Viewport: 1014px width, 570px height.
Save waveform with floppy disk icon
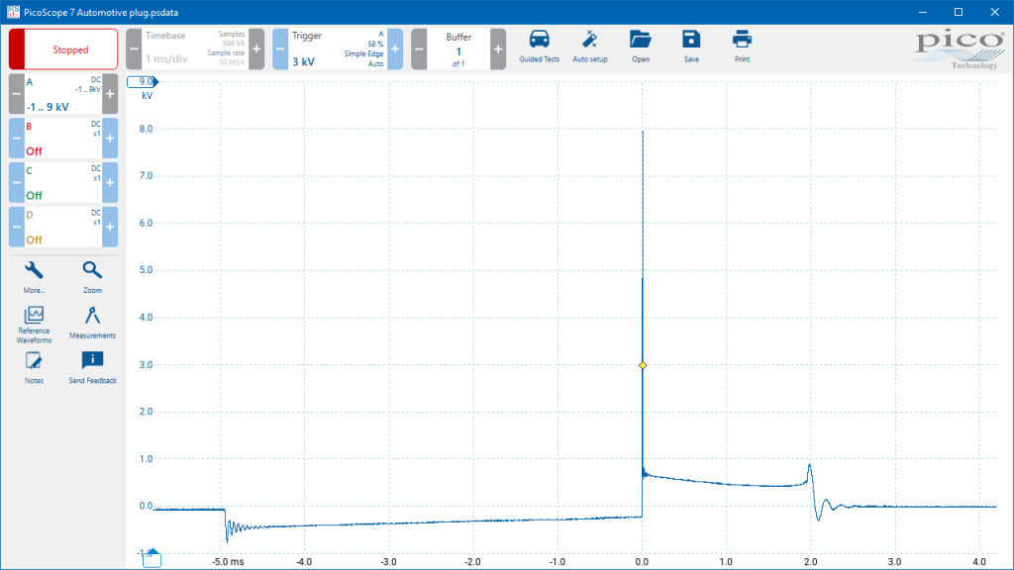pyautogui.click(x=691, y=46)
